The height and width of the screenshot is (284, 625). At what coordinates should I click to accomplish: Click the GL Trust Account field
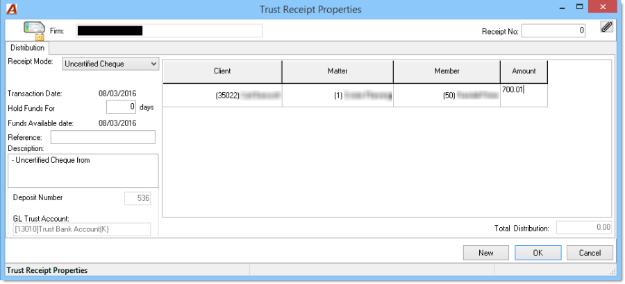pyautogui.click(x=82, y=229)
